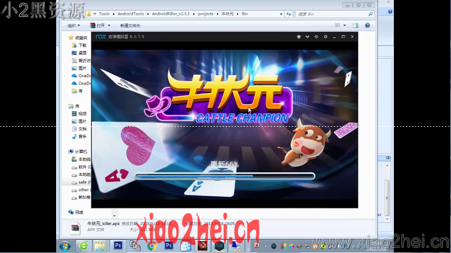Screen dimensions: 451x253
Task: Go to AndroidTools breadcrumb folder
Action: pyautogui.click(x=131, y=14)
